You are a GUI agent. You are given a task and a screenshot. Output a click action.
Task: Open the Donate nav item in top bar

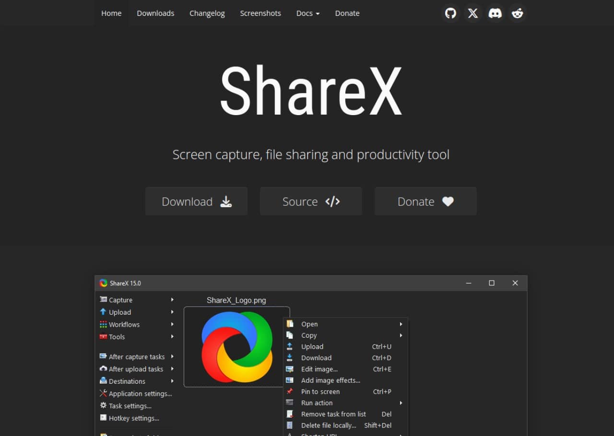(x=347, y=13)
